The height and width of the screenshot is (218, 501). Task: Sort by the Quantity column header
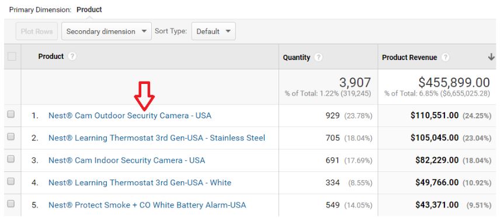(x=297, y=58)
